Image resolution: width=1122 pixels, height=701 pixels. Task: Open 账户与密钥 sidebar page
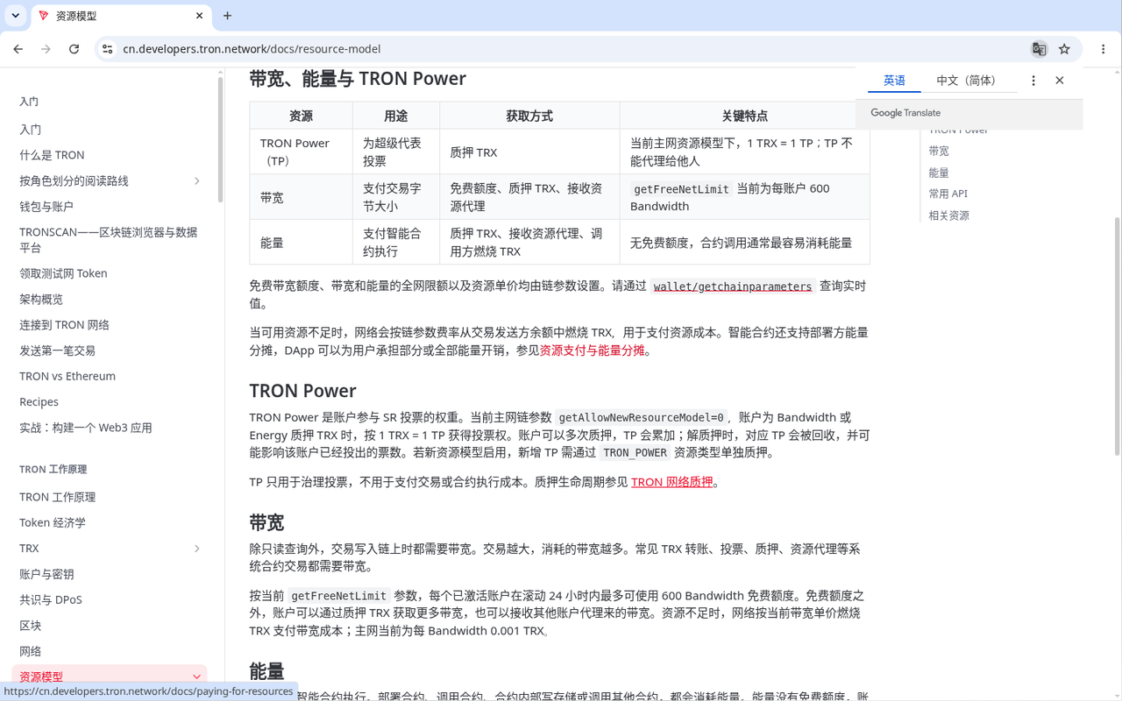(x=46, y=574)
